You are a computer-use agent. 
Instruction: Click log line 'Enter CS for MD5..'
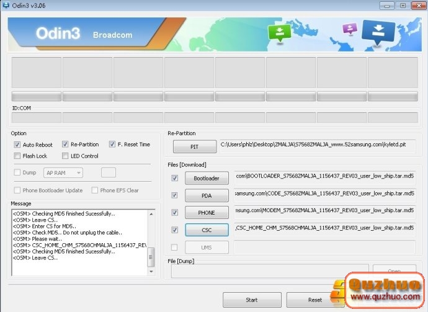45,226
